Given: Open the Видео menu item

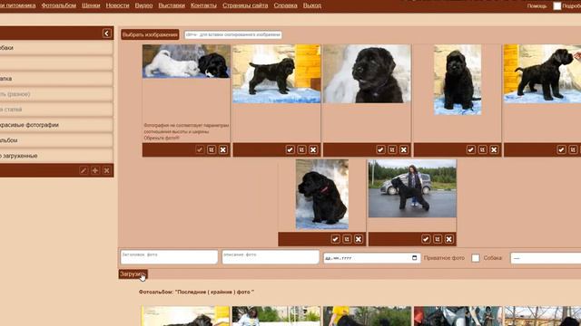Looking at the screenshot, I should pyautogui.click(x=143, y=5).
